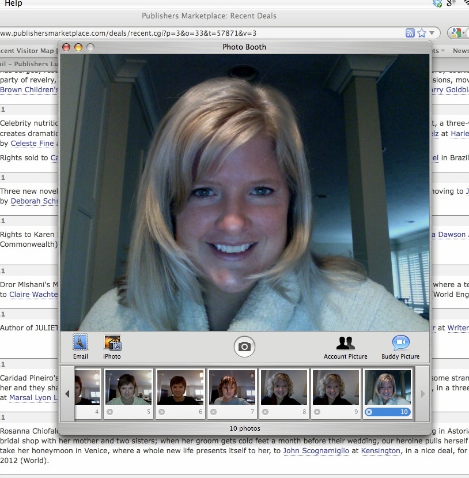469x478 pixels.
Task: Open Brown Children's link in browser page
Action: coord(29,89)
